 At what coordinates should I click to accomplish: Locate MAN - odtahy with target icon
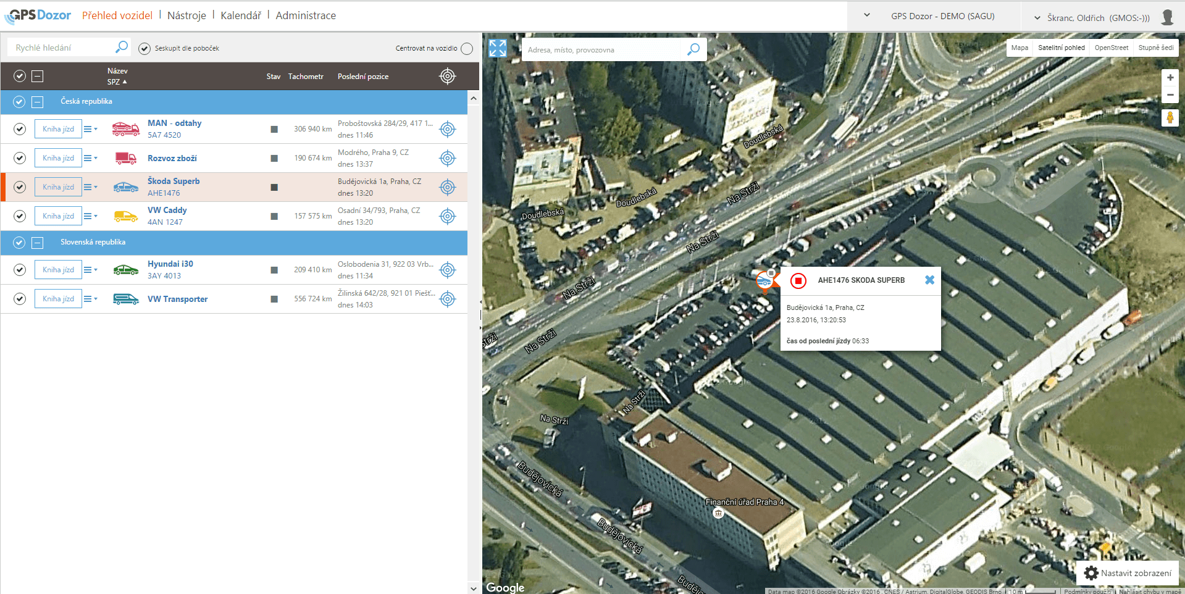(447, 129)
